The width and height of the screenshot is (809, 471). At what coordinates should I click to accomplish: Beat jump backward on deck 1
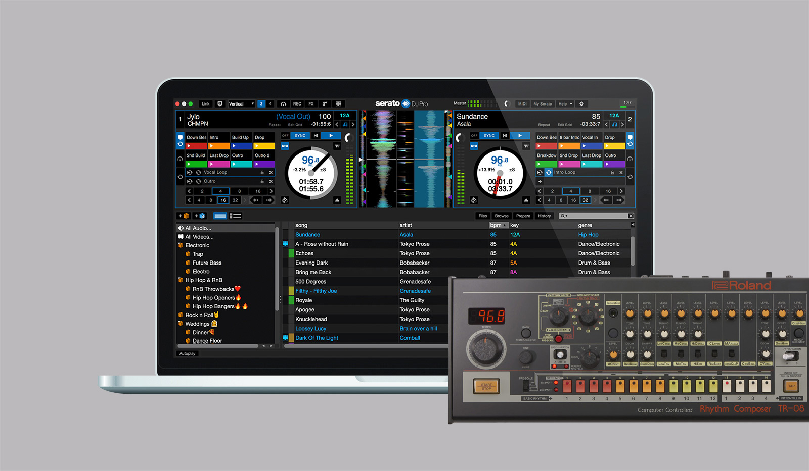tap(256, 200)
